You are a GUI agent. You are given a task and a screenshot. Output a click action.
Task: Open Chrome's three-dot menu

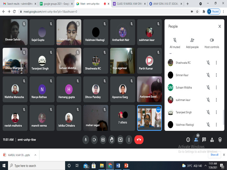pos(223,12)
